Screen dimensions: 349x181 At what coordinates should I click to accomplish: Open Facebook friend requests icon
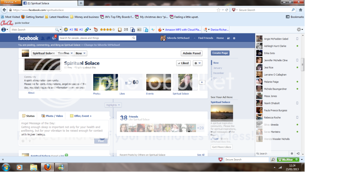43,38
